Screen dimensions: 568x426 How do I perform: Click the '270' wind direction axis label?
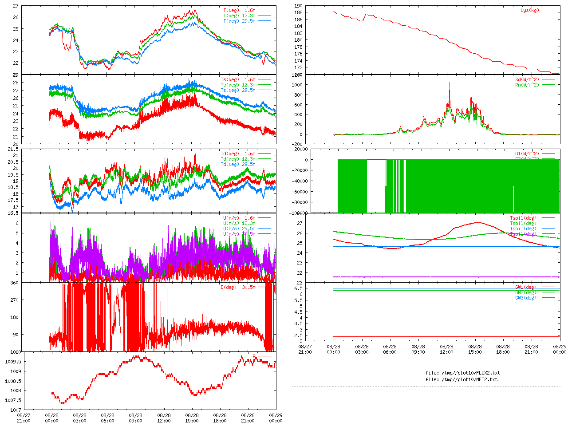(15, 300)
